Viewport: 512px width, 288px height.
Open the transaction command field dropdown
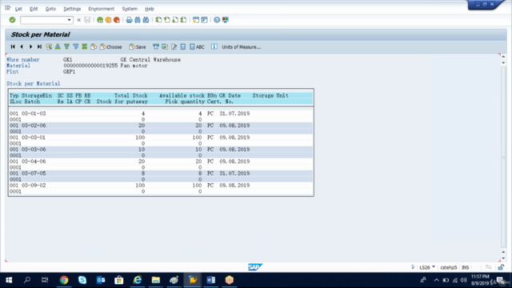(69, 20)
